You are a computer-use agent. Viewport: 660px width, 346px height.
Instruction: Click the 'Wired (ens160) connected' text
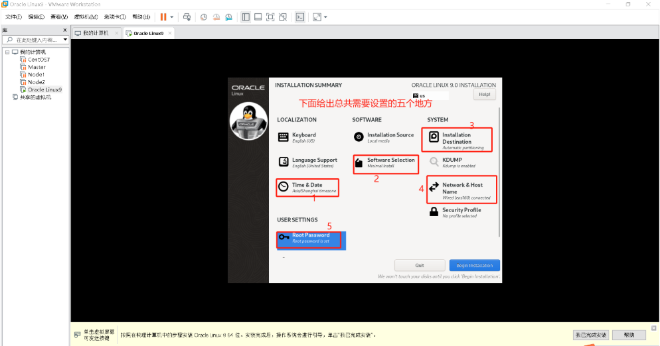[x=466, y=198]
